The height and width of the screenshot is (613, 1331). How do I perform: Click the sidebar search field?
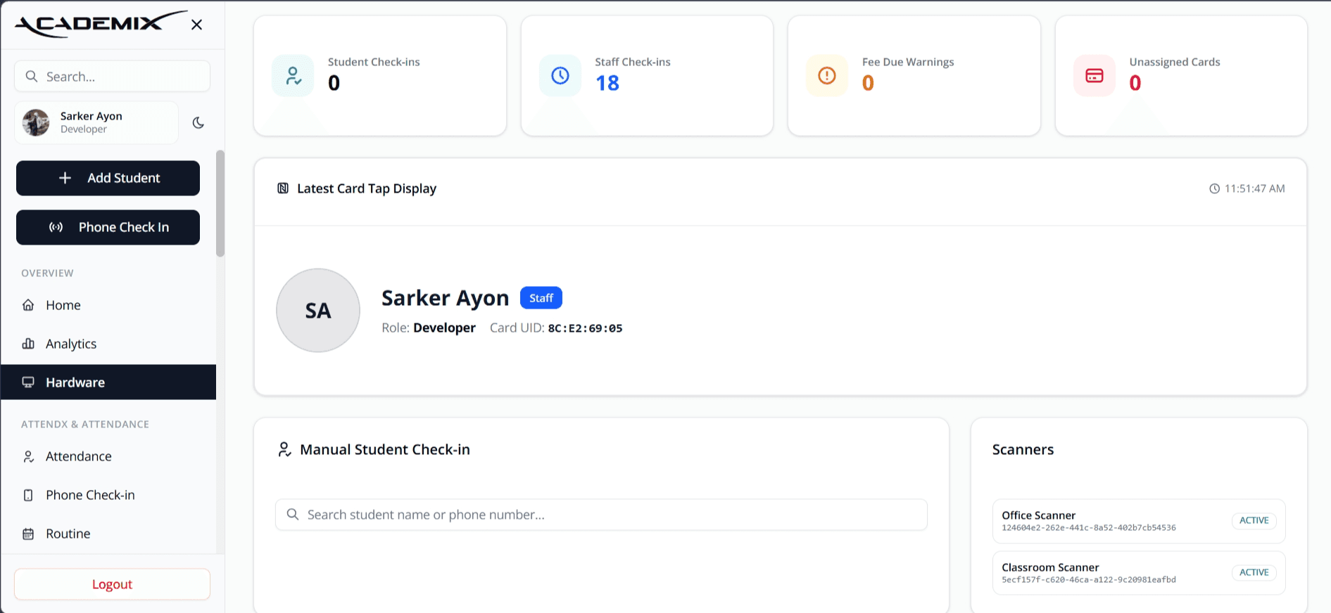coord(112,76)
